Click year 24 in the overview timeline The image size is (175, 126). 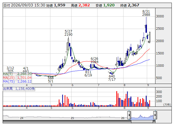pyautogui.click(x=21, y=118)
